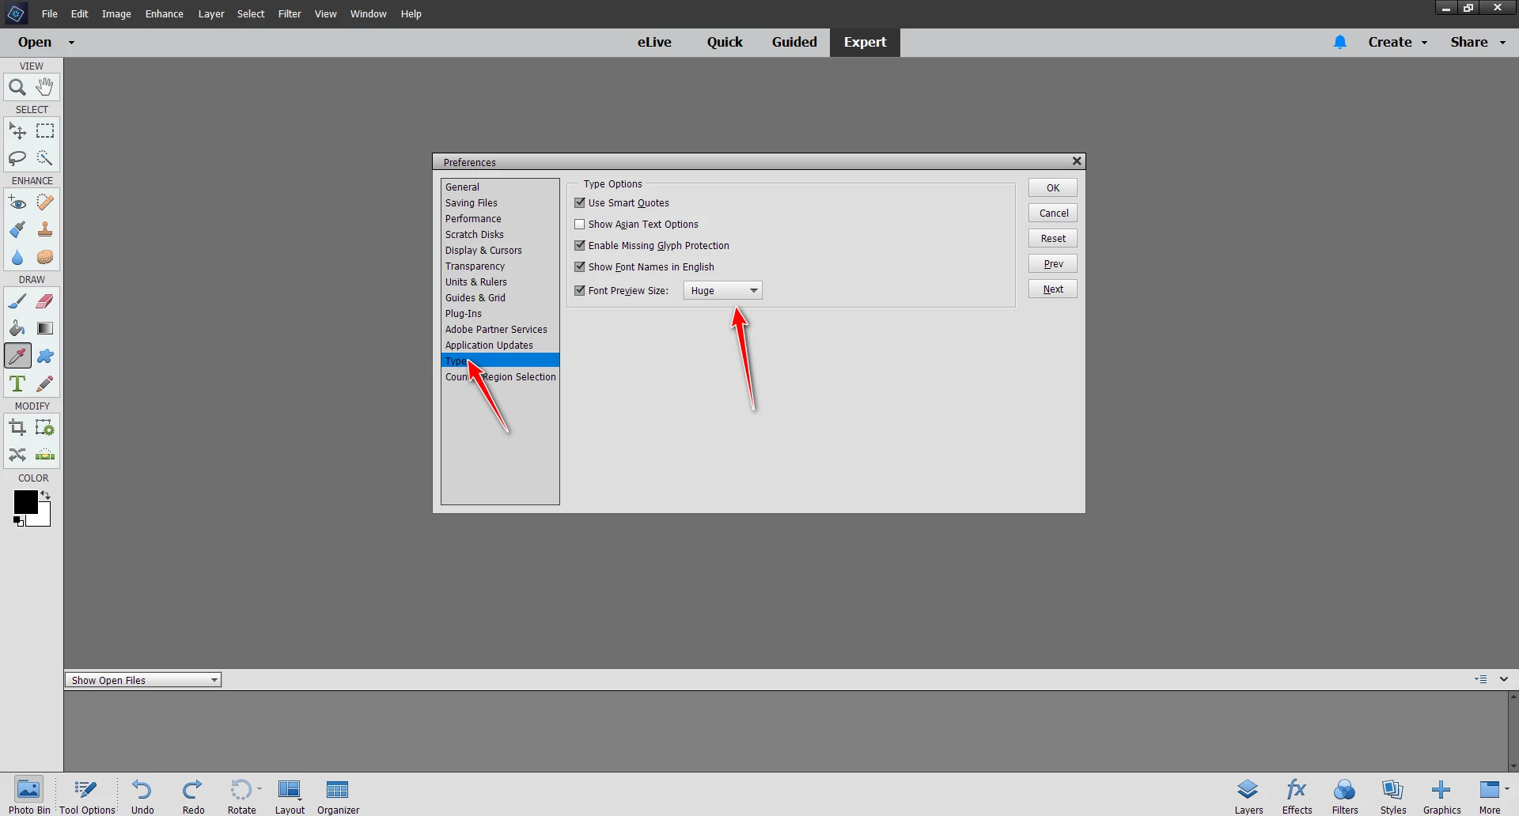Switch to Quick mode tab
The height and width of the screenshot is (816, 1519).
(x=725, y=43)
